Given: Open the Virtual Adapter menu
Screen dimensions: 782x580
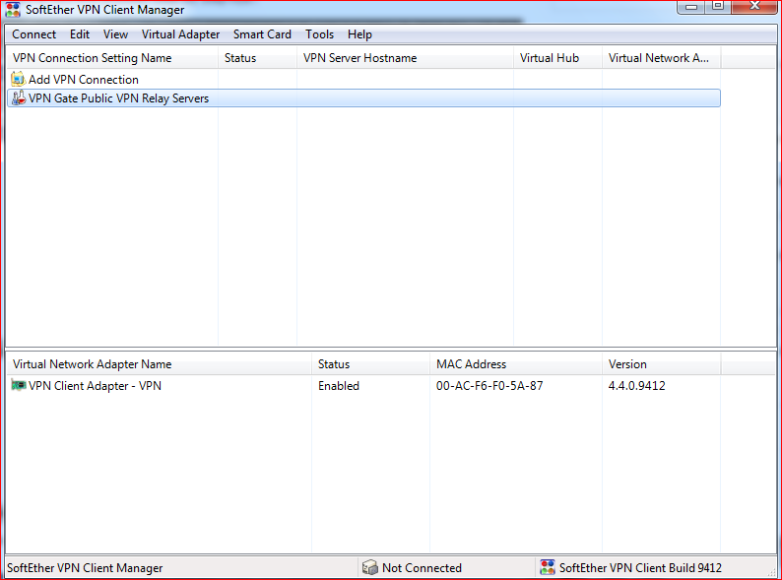Looking at the screenshot, I should click(180, 34).
